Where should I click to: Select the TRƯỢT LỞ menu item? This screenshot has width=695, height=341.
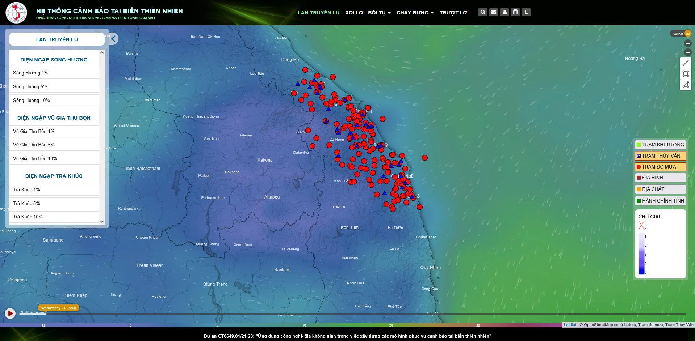click(x=453, y=12)
